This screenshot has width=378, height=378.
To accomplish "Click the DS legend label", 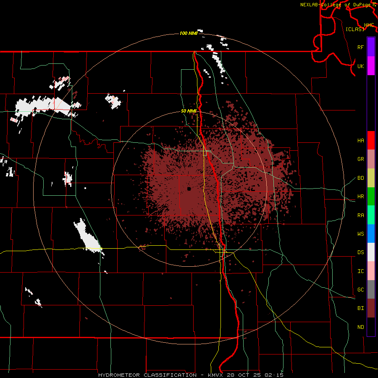I will pos(361,252).
